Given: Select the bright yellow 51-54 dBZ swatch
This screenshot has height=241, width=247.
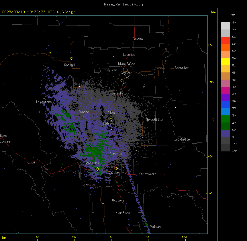Looking at the screenshot, I should (x=225, y=62).
